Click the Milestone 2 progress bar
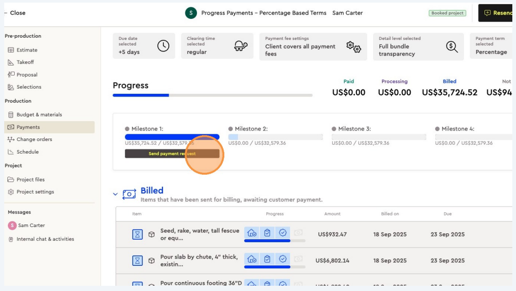Viewport: 516px width, 291px height. click(x=275, y=137)
